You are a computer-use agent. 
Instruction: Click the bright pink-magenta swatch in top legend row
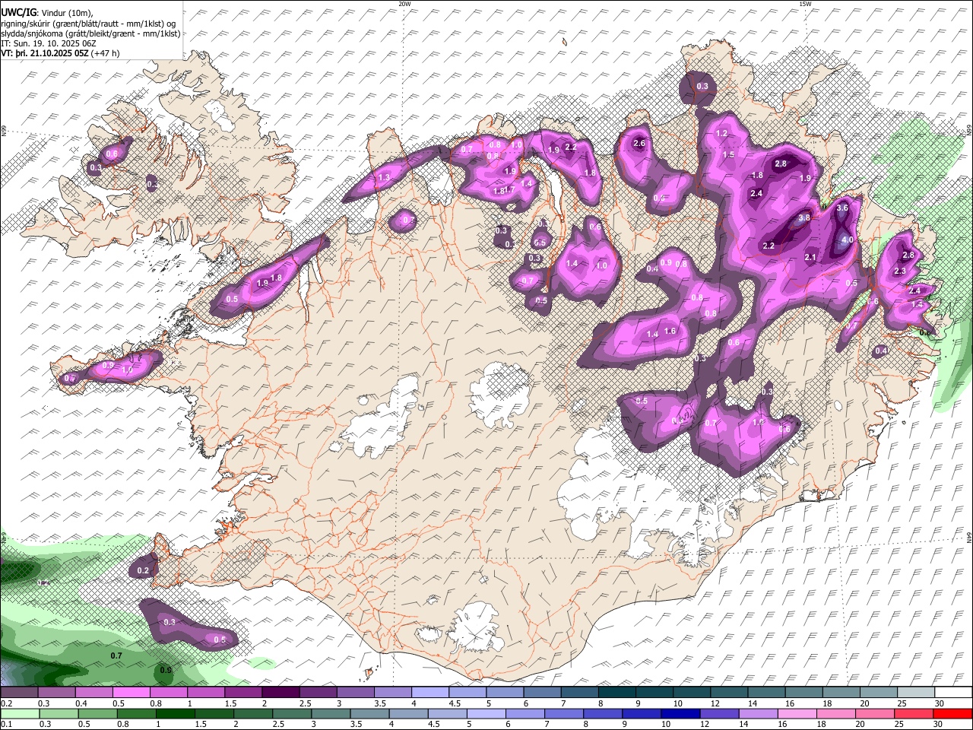tap(132, 693)
